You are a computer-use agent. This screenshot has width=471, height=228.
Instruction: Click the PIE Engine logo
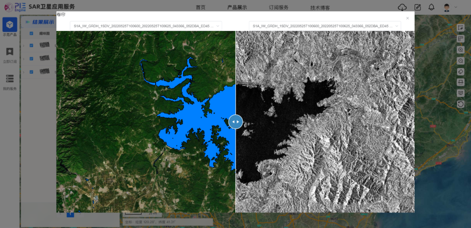click(x=15, y=7)
